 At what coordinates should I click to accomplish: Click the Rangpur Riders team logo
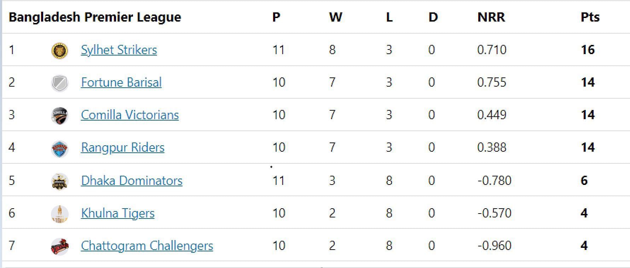(x=60, y=148)
